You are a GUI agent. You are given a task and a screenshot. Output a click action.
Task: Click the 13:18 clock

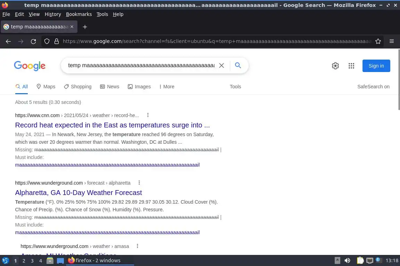392,260
